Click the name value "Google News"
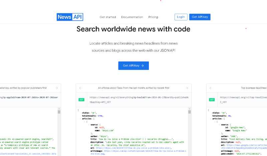Viewport: 267px width, 156px height. (x=239, y=130)
